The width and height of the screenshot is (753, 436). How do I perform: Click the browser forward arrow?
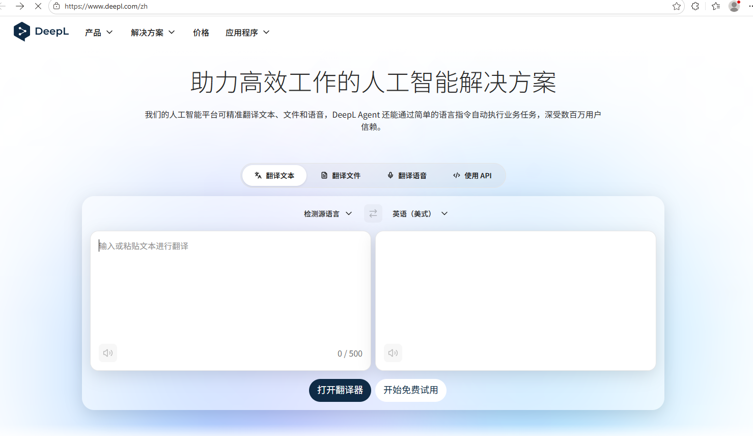tap(20, 6)
